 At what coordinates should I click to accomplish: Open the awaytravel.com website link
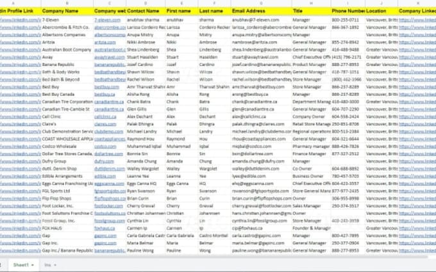pyautogui.click(x=110, y=57)
